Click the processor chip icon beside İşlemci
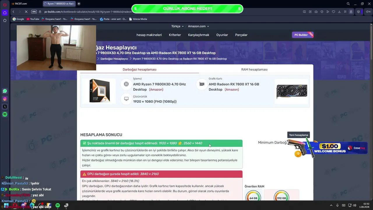 [126, 84]
